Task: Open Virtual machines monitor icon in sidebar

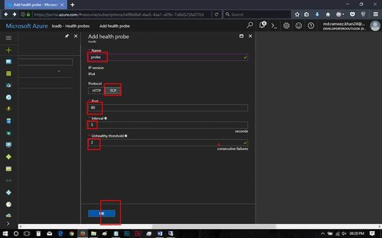Action: [8, 145]
